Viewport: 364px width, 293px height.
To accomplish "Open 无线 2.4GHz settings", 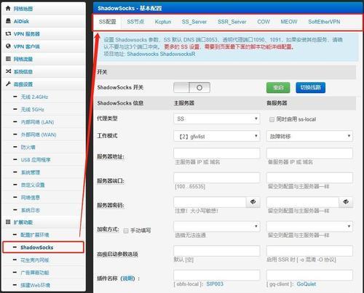I will 34,97.
